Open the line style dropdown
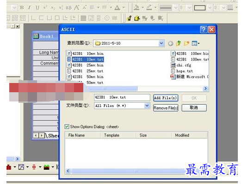The width and height of the screenshot is (242, 184). click(x=175, y=7)
